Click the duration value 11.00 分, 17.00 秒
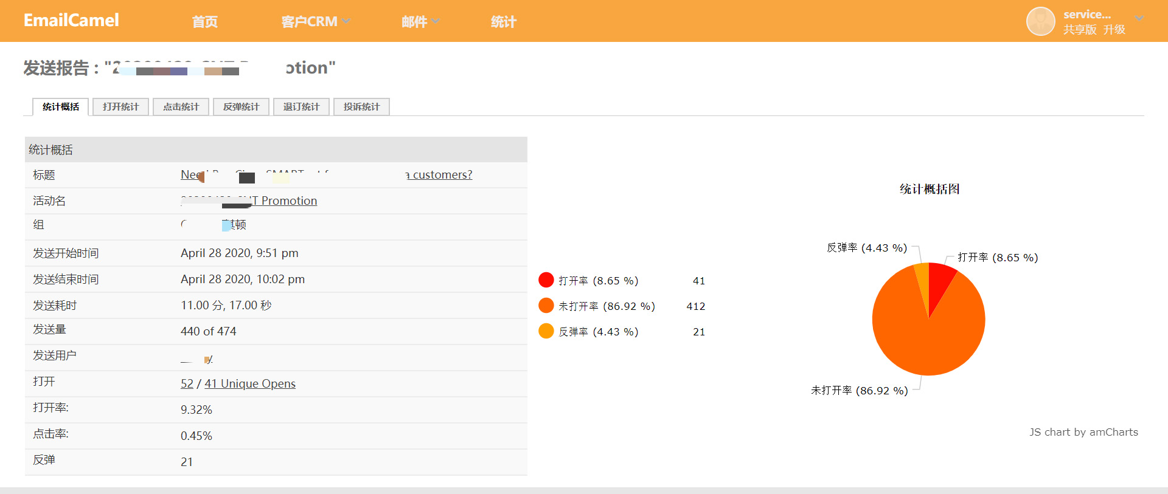The width and height of the screenshot is (1168, 494). tap(226, 306)
